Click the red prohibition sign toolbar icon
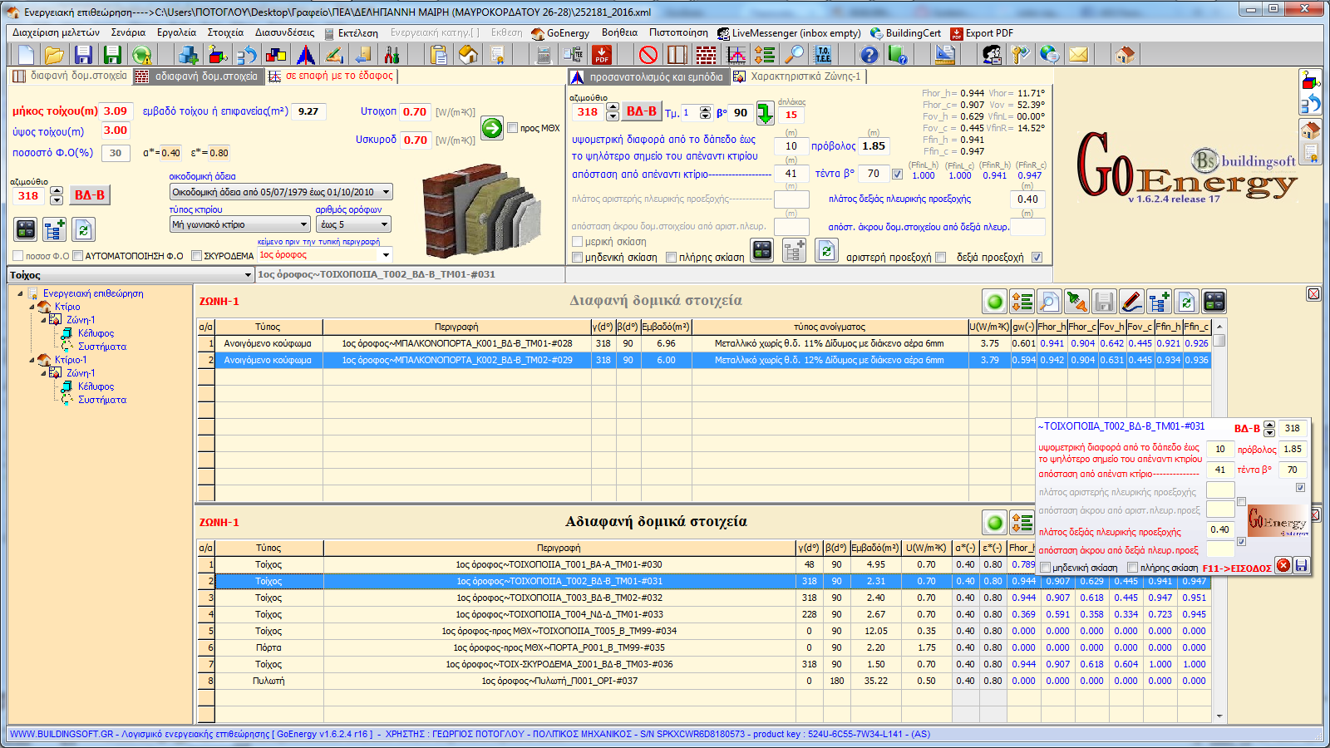1330x748 pixels. click(x=648, y=55)
